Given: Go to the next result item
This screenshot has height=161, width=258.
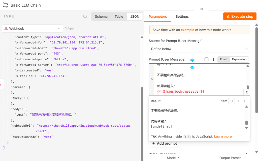Looking at the screenshot, I should tap(245, 101).
